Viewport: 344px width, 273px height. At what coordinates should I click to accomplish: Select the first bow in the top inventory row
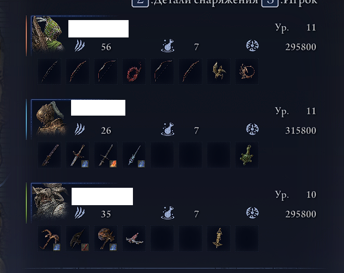pos(49,71)
